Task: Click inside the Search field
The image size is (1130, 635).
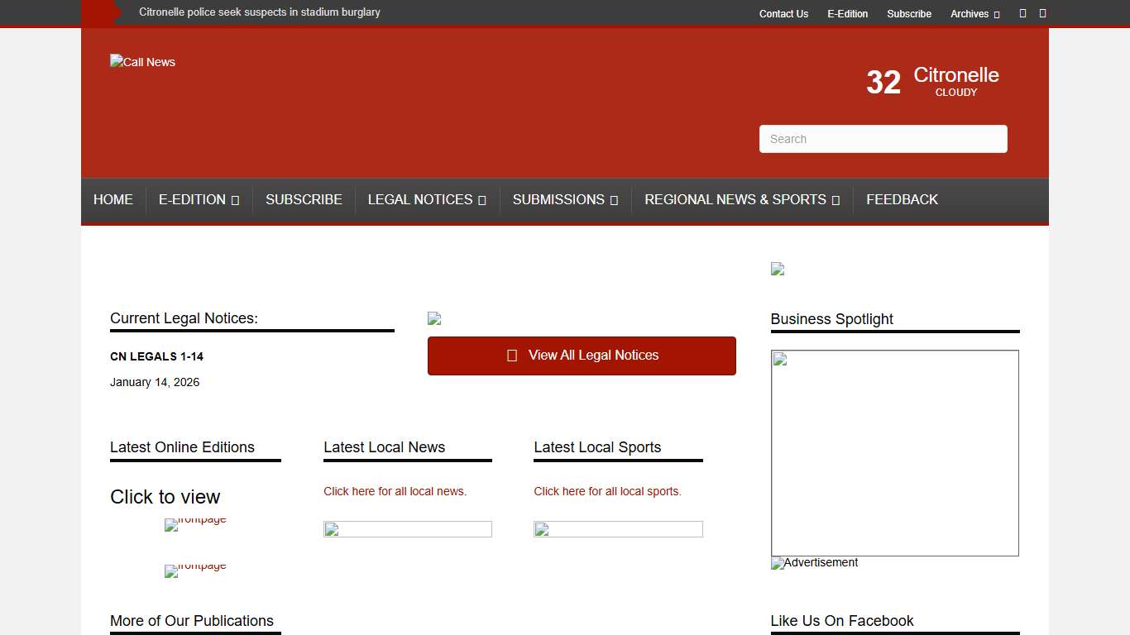Action: (x=883, y=138)
